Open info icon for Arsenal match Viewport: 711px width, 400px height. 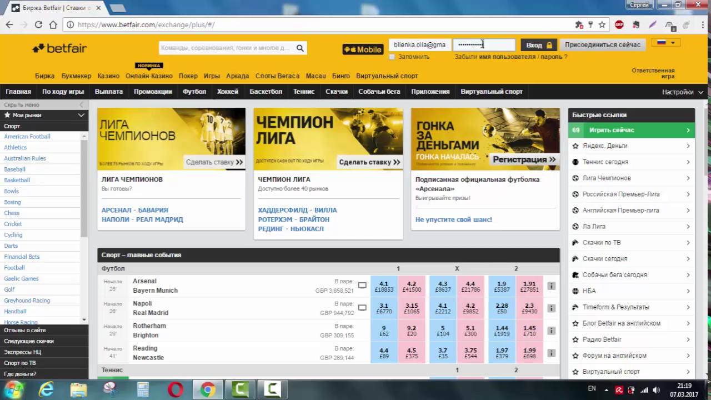pyautogui.click(x=551, y=286)
